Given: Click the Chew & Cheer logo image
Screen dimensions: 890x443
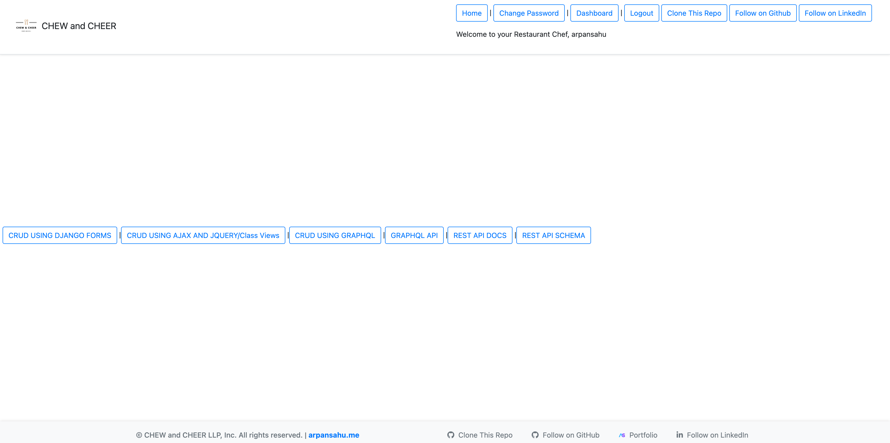Looking at the screenshot, I should click(26, 26).
